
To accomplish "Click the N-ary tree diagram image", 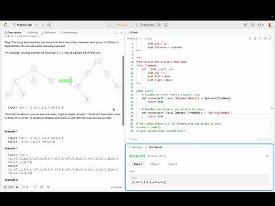I will (x=62, y=80).
